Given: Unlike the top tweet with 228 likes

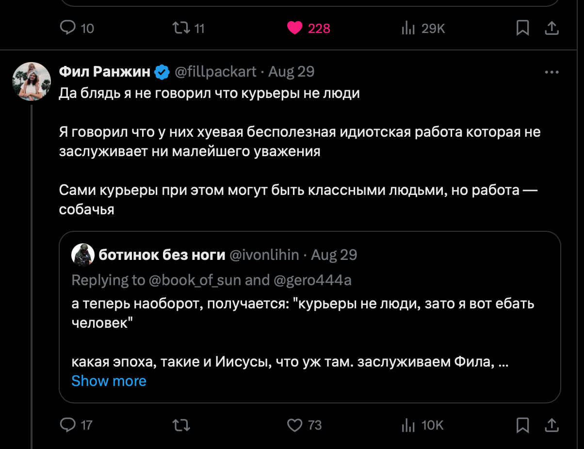Looking at the screenshot, I should click(x=295, y=29).
